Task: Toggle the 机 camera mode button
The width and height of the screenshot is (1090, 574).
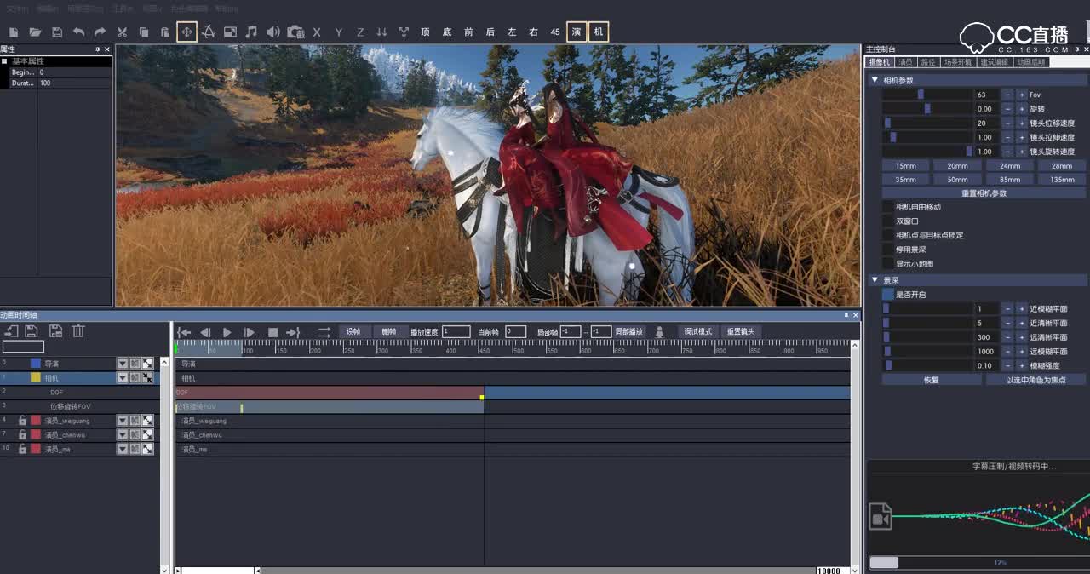Action: [599, 32]
